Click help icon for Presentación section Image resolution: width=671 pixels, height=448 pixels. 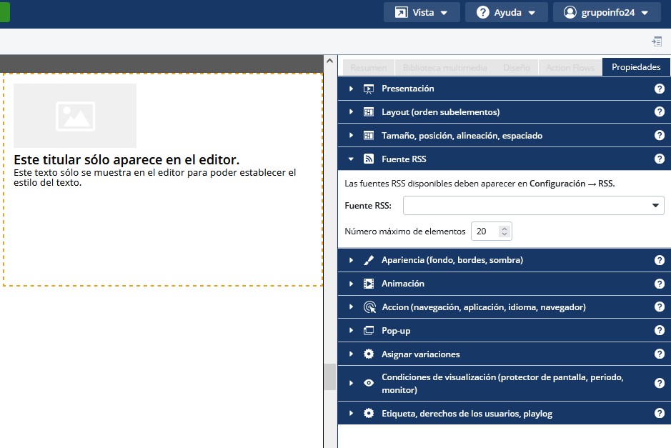660,89
